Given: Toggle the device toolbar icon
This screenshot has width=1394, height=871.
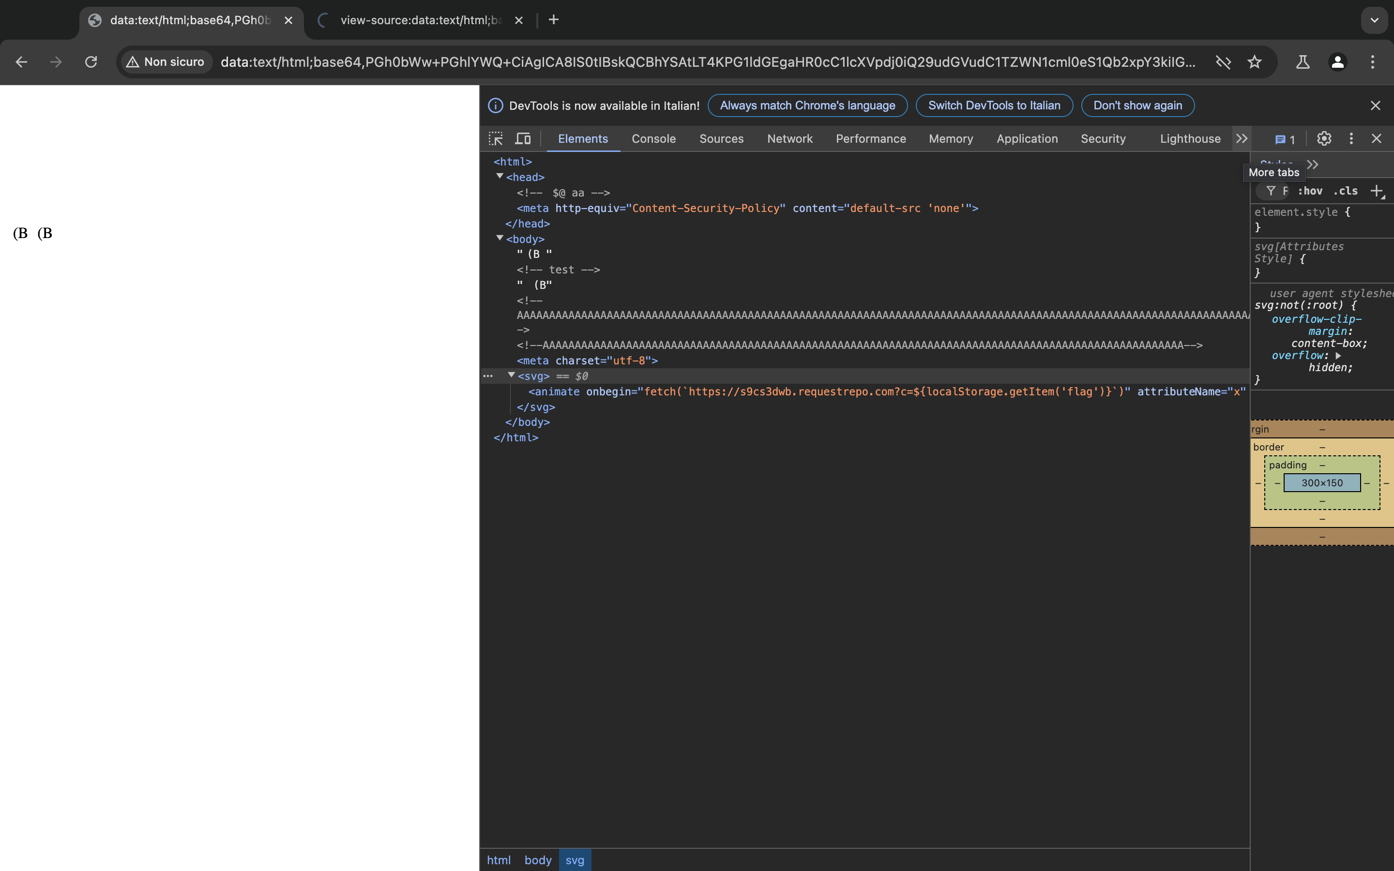Looking at the screenshot, I should click(x=523, y=139).
